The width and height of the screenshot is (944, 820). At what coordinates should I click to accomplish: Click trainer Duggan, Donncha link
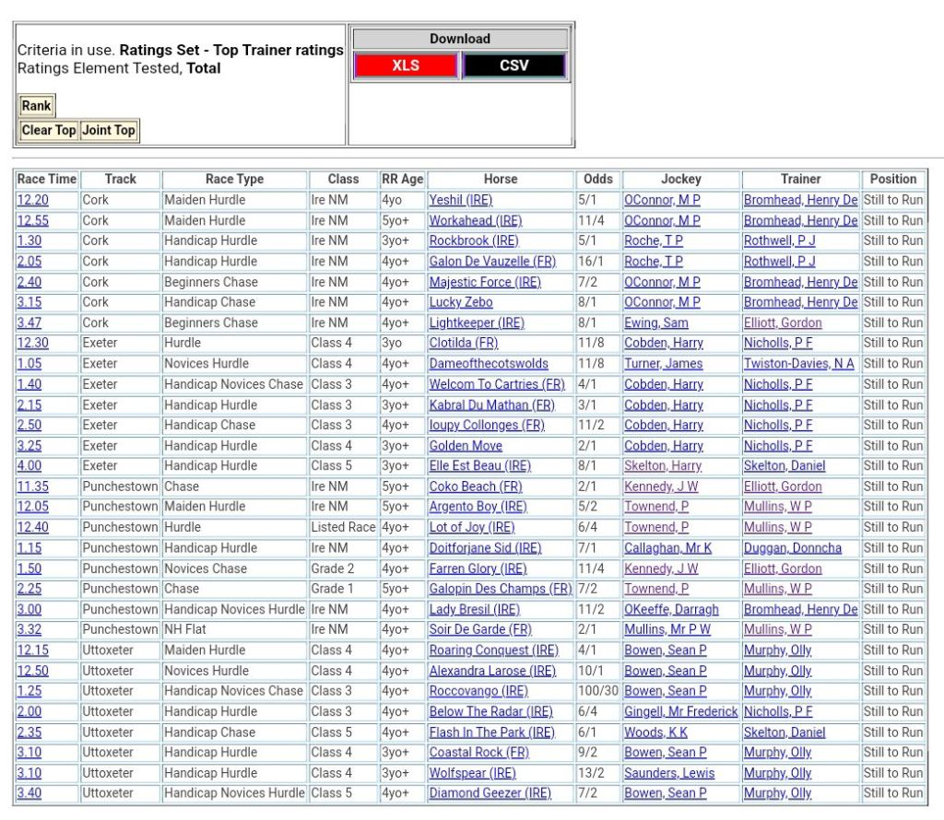[792, 548]
